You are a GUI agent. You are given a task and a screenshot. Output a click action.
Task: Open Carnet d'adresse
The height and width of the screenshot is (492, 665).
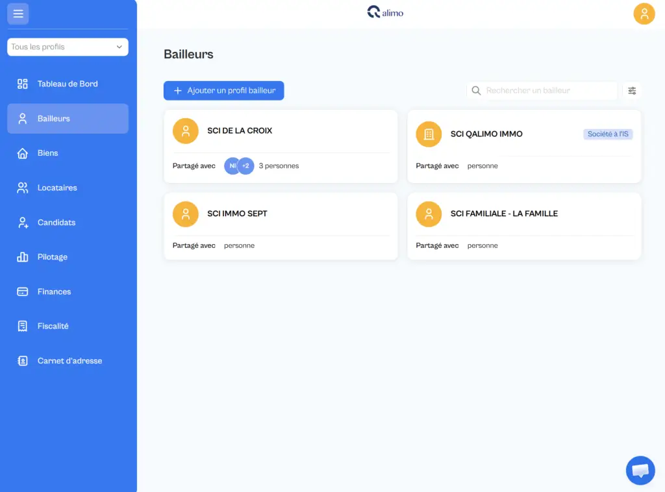coord(68,361)
